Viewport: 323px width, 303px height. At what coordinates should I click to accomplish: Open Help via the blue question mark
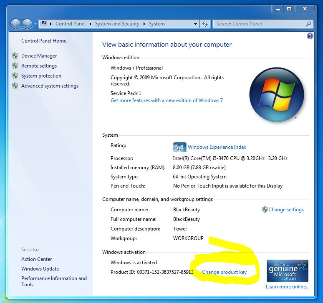310,36
